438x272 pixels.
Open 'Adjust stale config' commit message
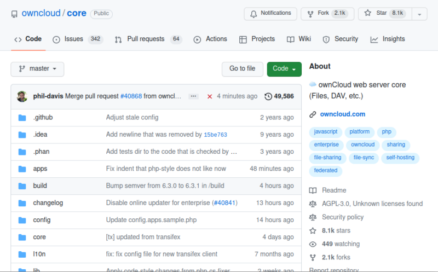[x=132, y=118]
